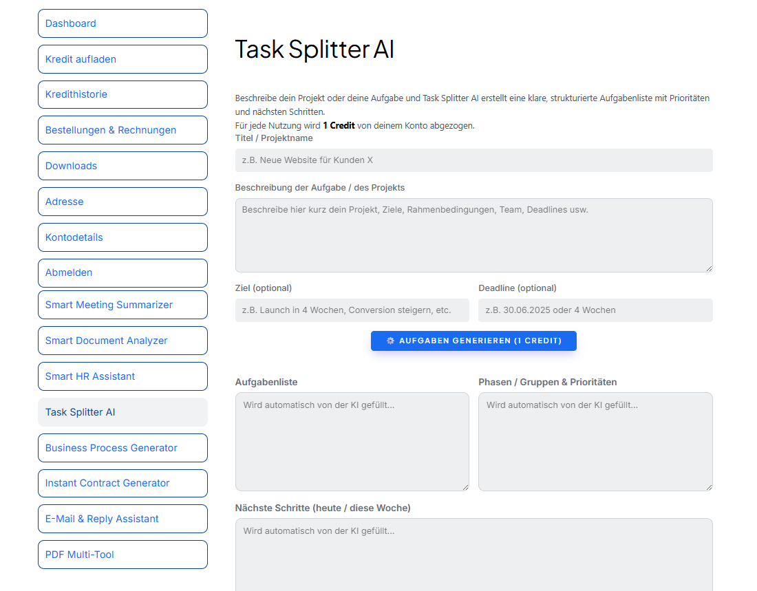757x591 pixels.
Task: Grab resize handle of Aufgabenliste textarea
Action: 465,487
